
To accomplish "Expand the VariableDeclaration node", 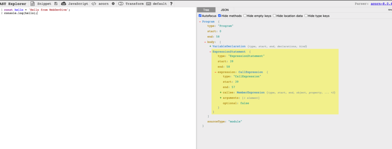I will [210, 46].
